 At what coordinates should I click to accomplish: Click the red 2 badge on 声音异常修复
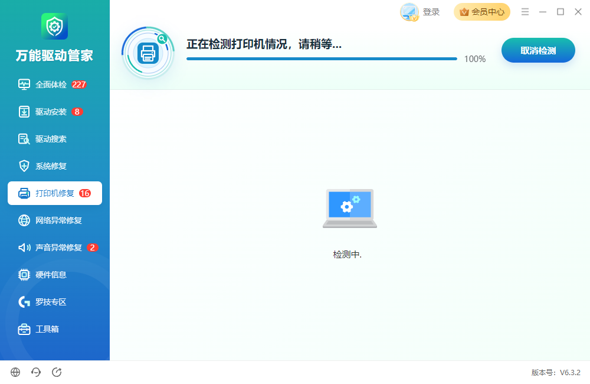coord(93,247)
